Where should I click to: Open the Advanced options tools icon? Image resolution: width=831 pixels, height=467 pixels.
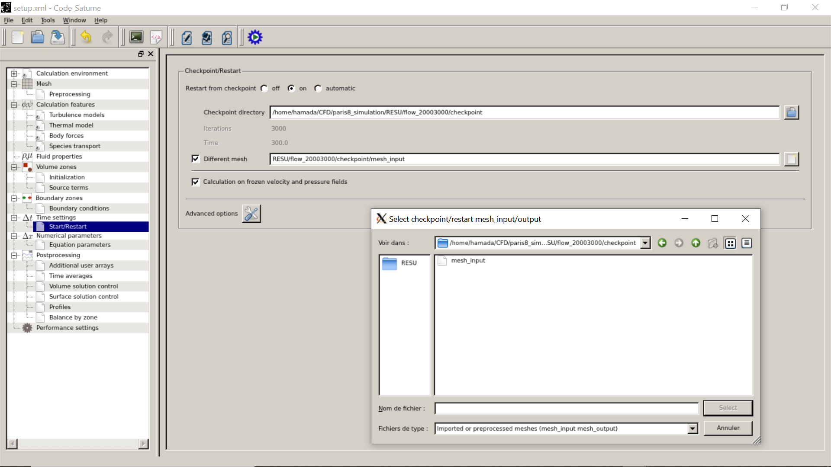point(251,214)
